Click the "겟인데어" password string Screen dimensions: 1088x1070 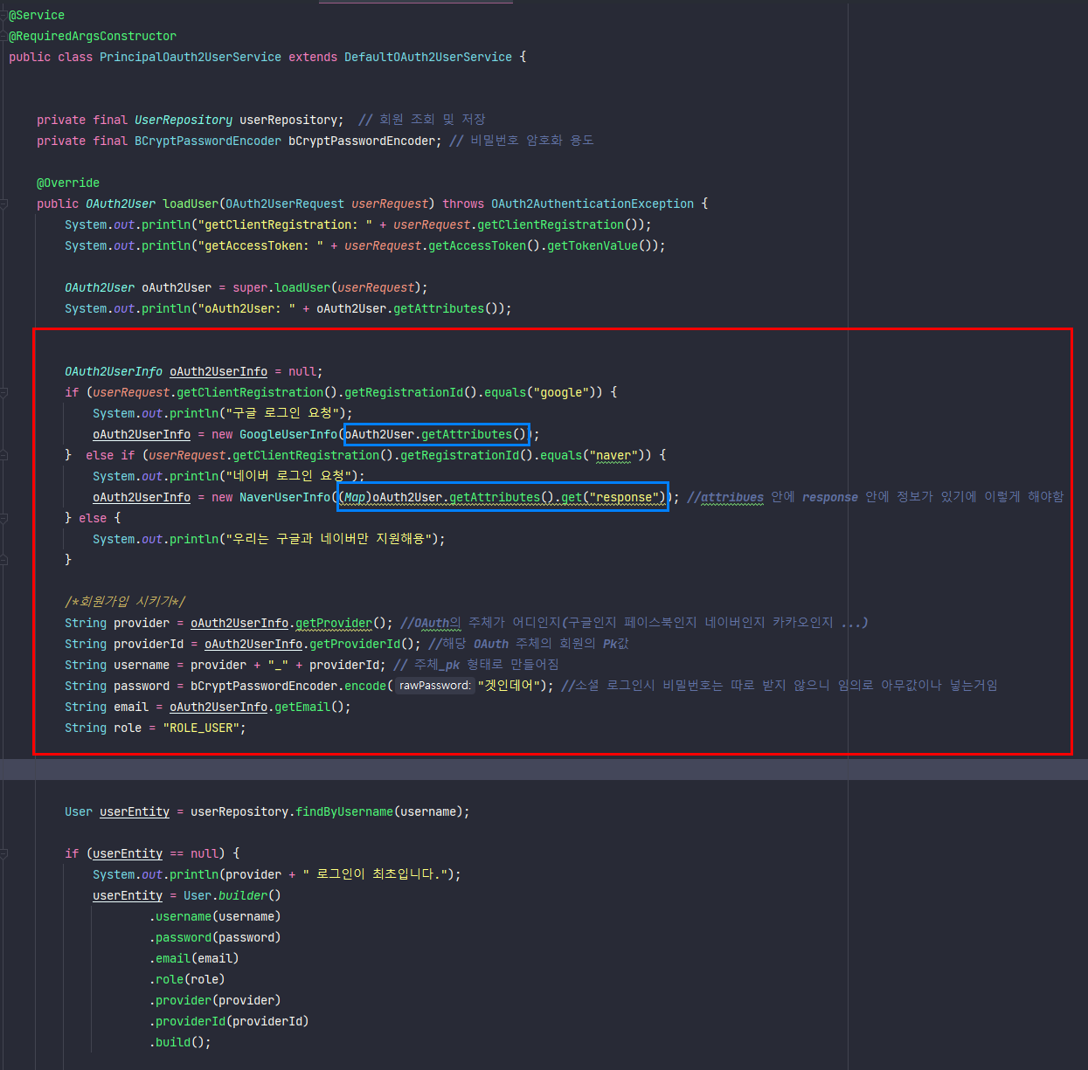[509, 686]
